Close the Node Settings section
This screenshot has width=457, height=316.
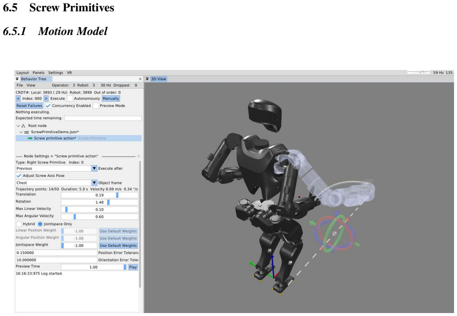(x=138, y=156)
